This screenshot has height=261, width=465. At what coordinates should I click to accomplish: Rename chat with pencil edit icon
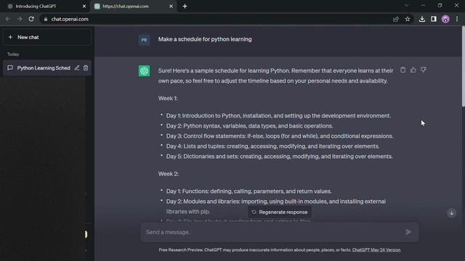pyautogui.click(x=77, y=68)
